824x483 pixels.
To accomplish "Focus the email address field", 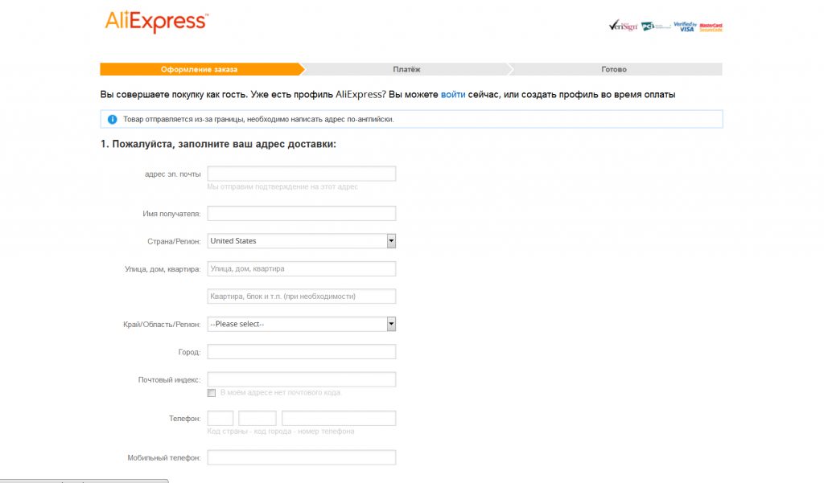I will point(301,174).
